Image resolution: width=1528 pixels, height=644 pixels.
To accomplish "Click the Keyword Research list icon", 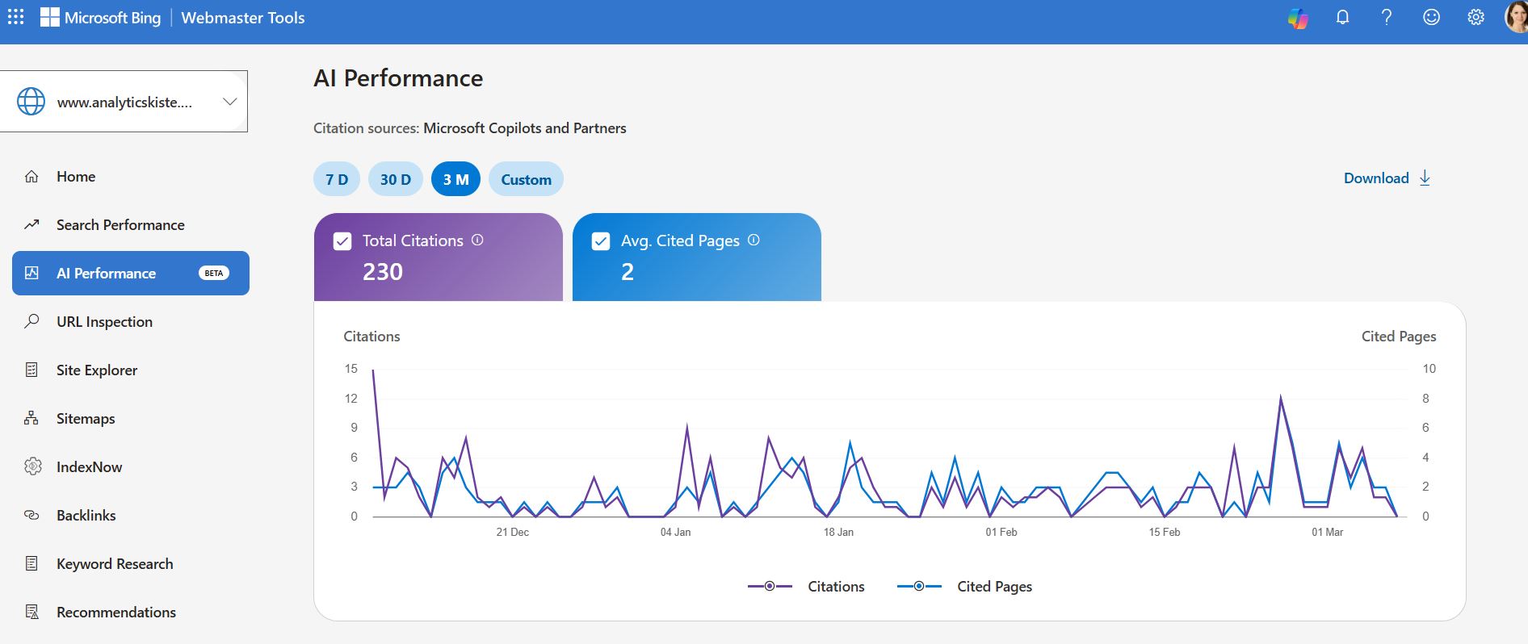I will pyautogui.click(x=31, y=563).
